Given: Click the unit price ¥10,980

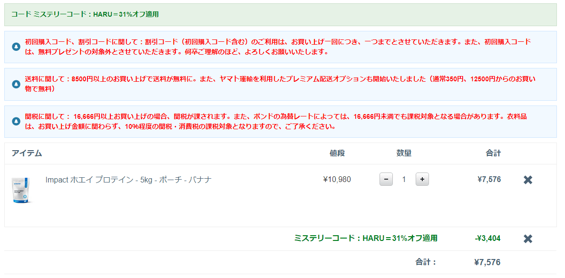Looking at the screenshot, I should click(337, 179).
